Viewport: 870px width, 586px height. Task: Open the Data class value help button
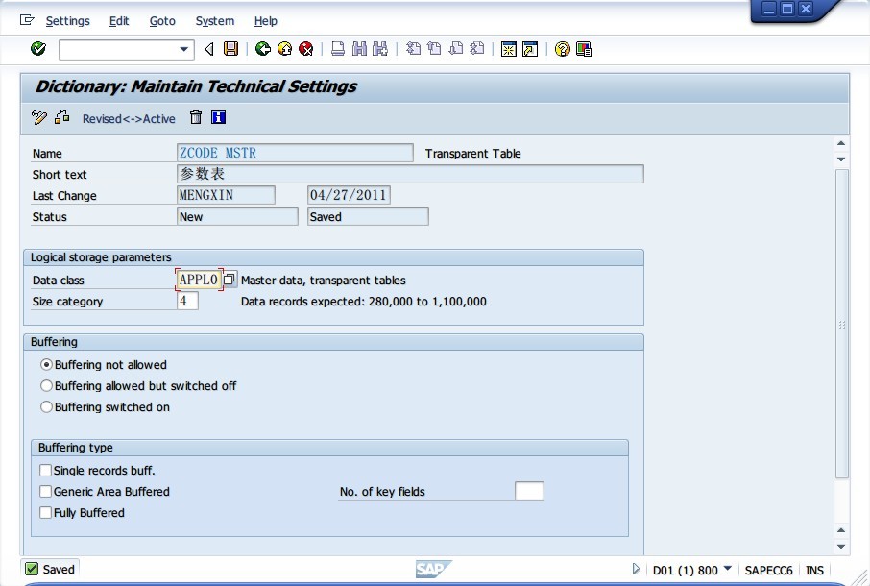pyautogui.click(x=230, y=280)
